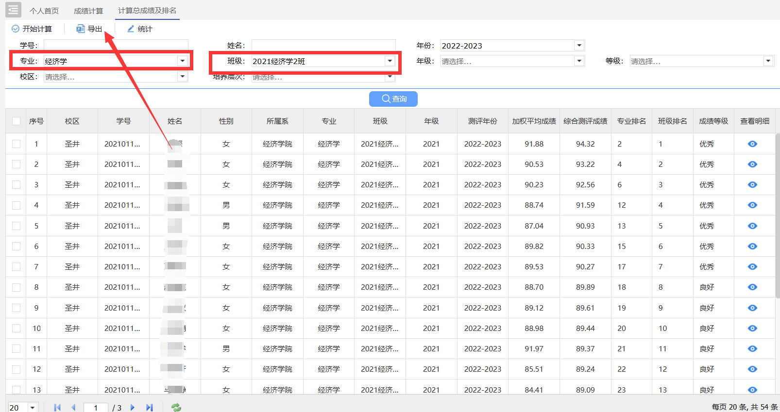Image resolution: width=780 pixels, height=412 pixels.
Task: Select the 计算总成绩及排名 tab
Action: 147,11
